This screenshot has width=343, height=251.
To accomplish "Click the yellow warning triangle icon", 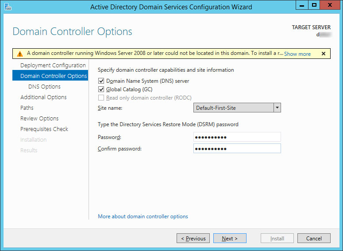I will [x=20, y=54].
